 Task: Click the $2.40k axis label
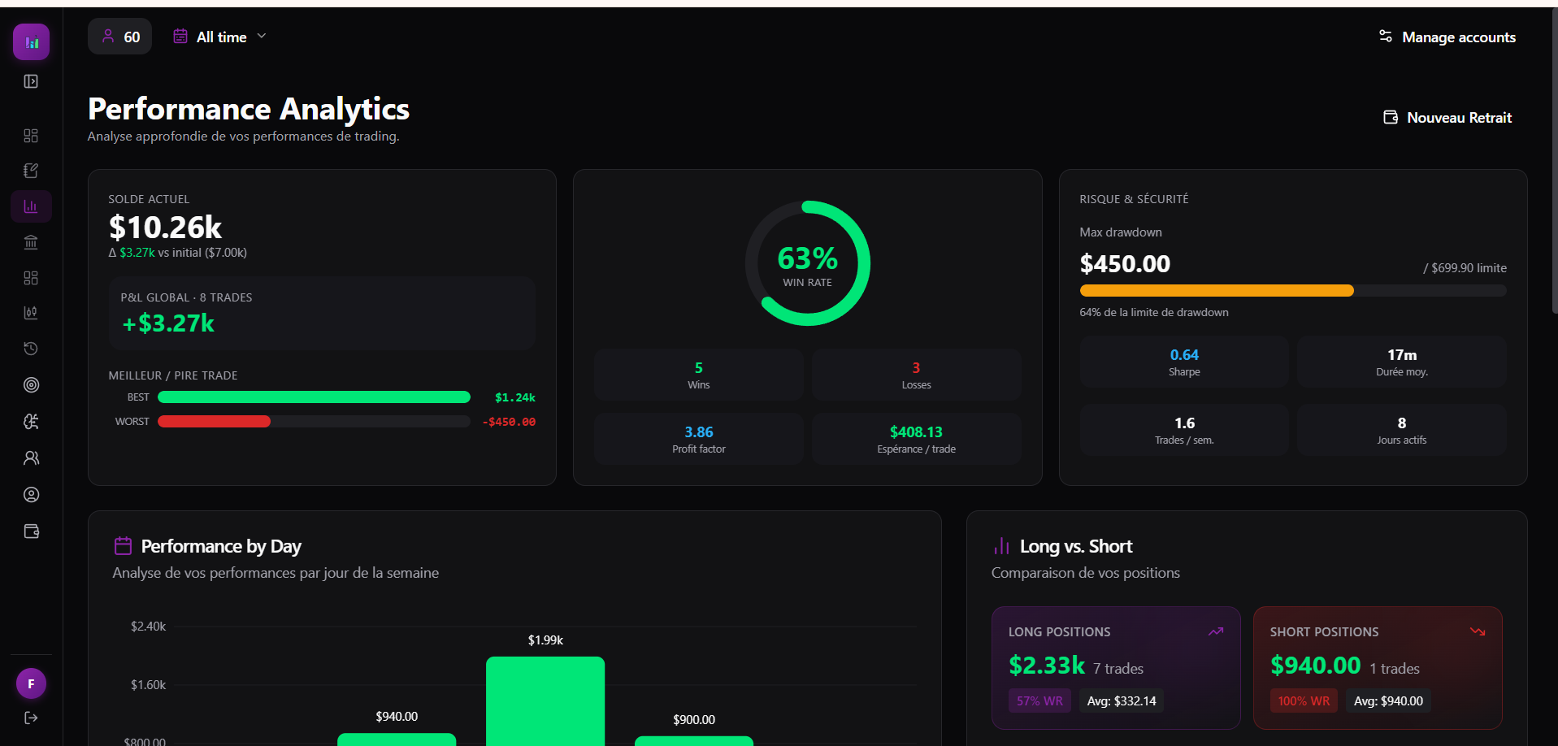click(148, 626)
